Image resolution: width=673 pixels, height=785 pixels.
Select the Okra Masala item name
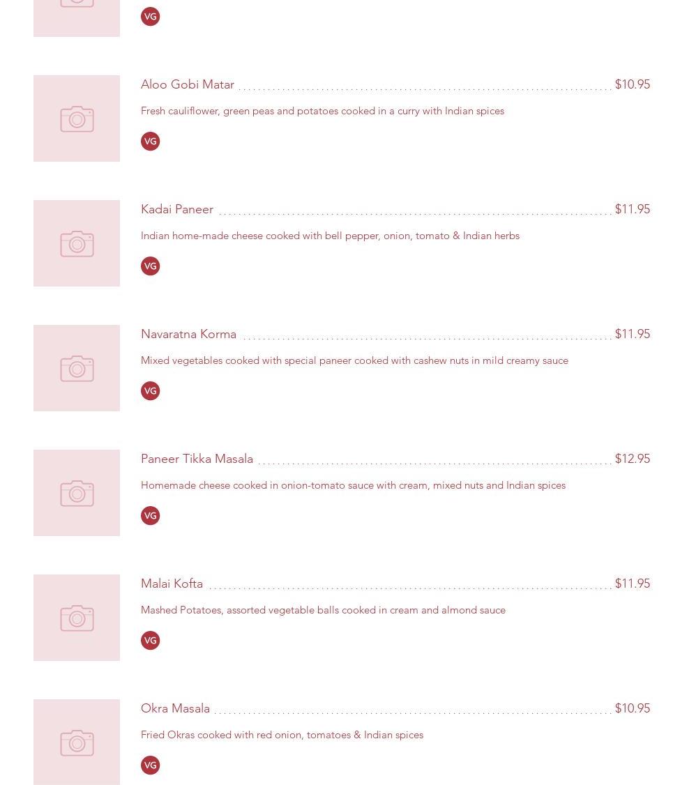pyautogui.click(x=175, y=708)
